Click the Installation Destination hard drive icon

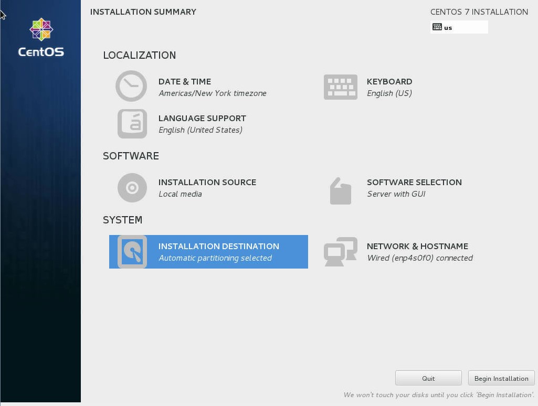coord(132,252)
